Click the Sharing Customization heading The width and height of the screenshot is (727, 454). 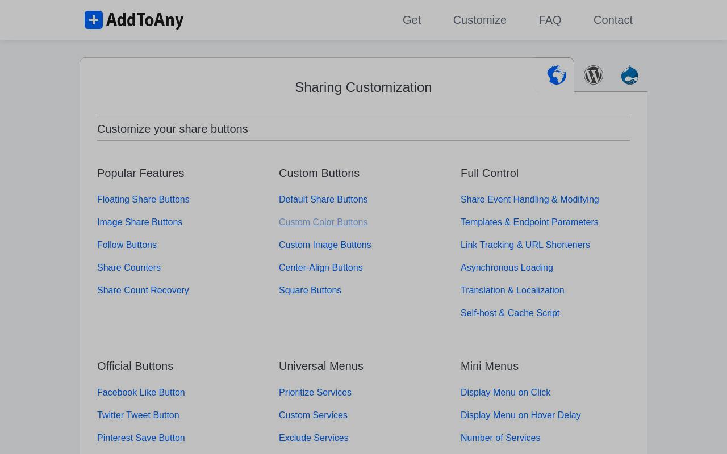click(363, 87)
